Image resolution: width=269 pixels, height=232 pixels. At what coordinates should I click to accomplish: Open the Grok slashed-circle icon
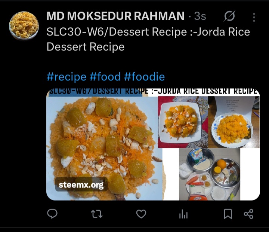click(229, 16)
